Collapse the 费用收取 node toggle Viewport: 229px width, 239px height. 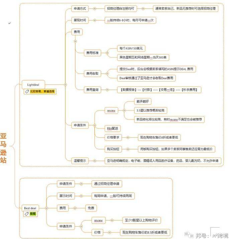click(x=107, y=74)
